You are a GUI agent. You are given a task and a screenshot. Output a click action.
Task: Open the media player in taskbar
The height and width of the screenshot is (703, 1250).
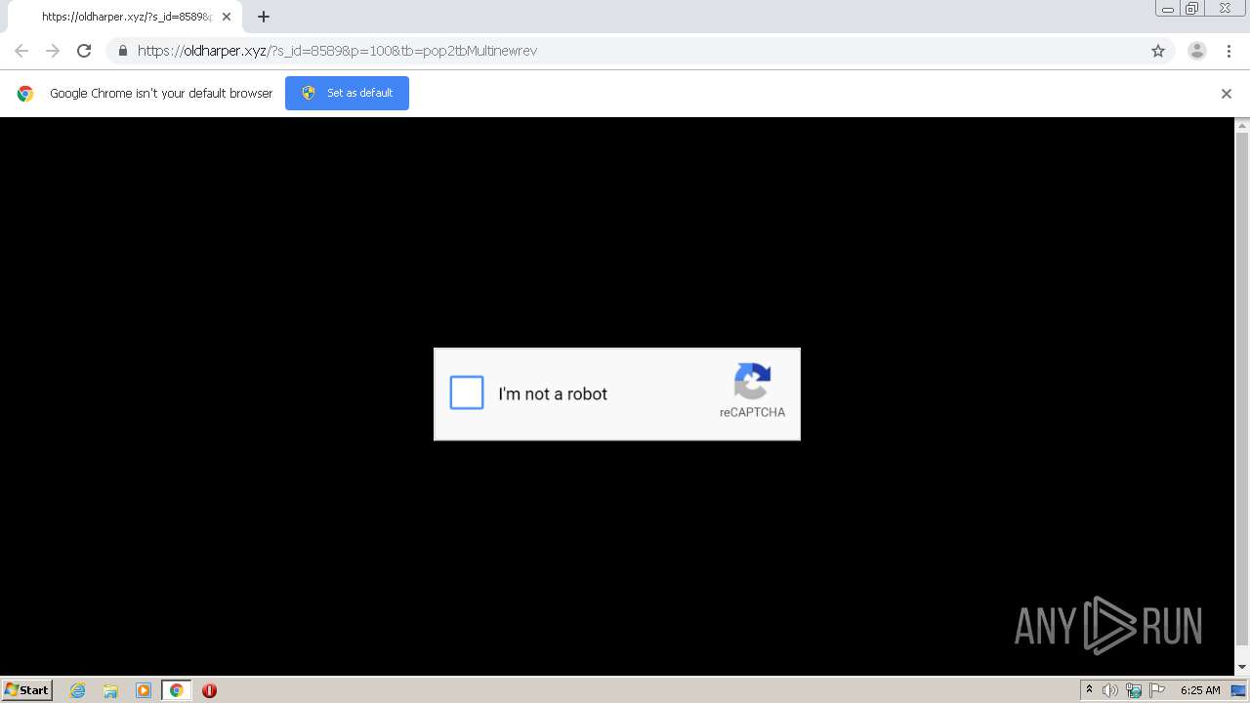pyautogui.click(x=144, y=690)
